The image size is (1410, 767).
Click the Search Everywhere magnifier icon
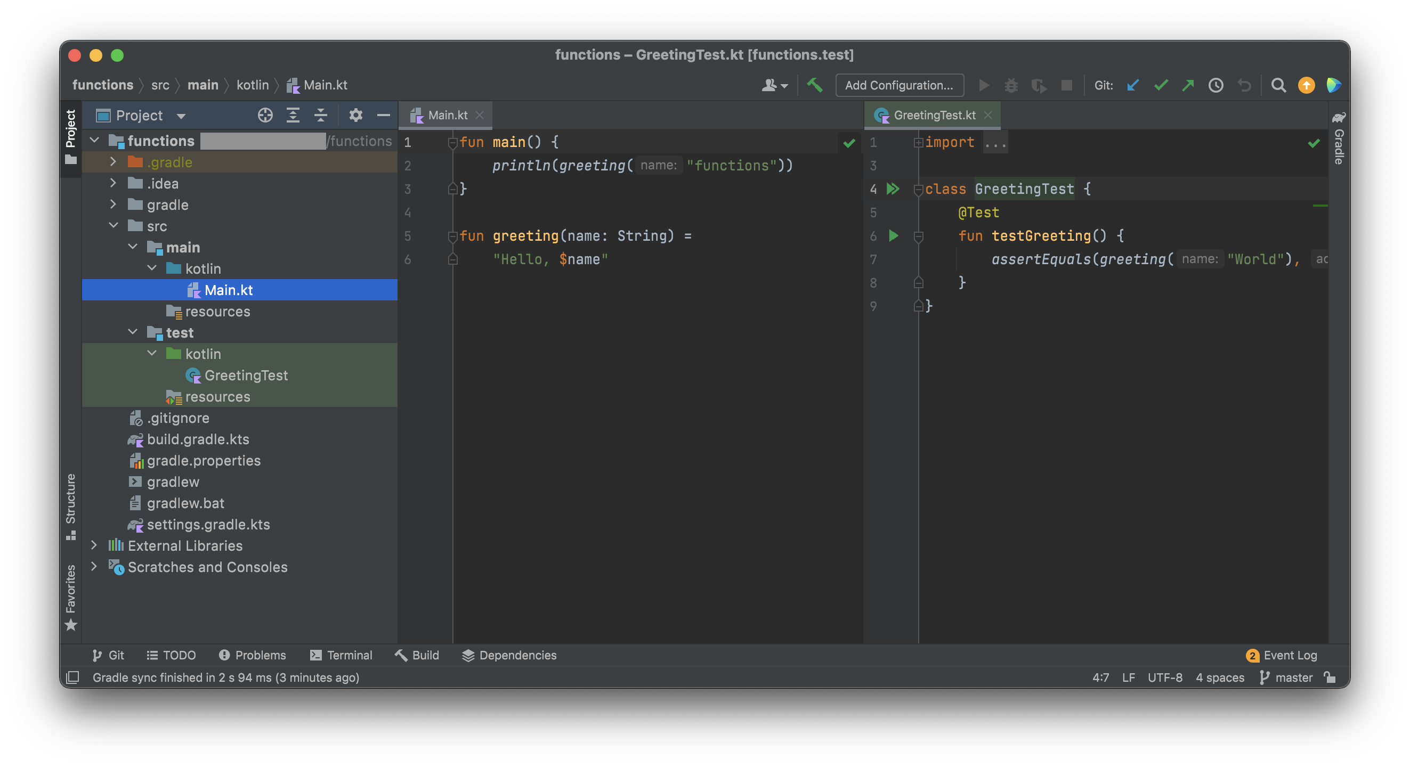click(x=1278, y=85)
